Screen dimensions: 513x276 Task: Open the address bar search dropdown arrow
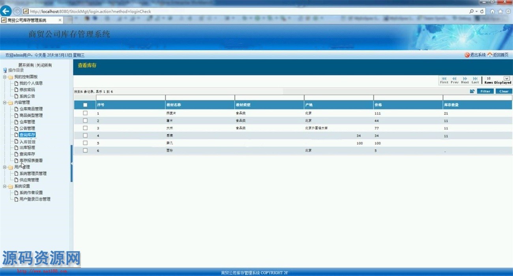[476, 11]
